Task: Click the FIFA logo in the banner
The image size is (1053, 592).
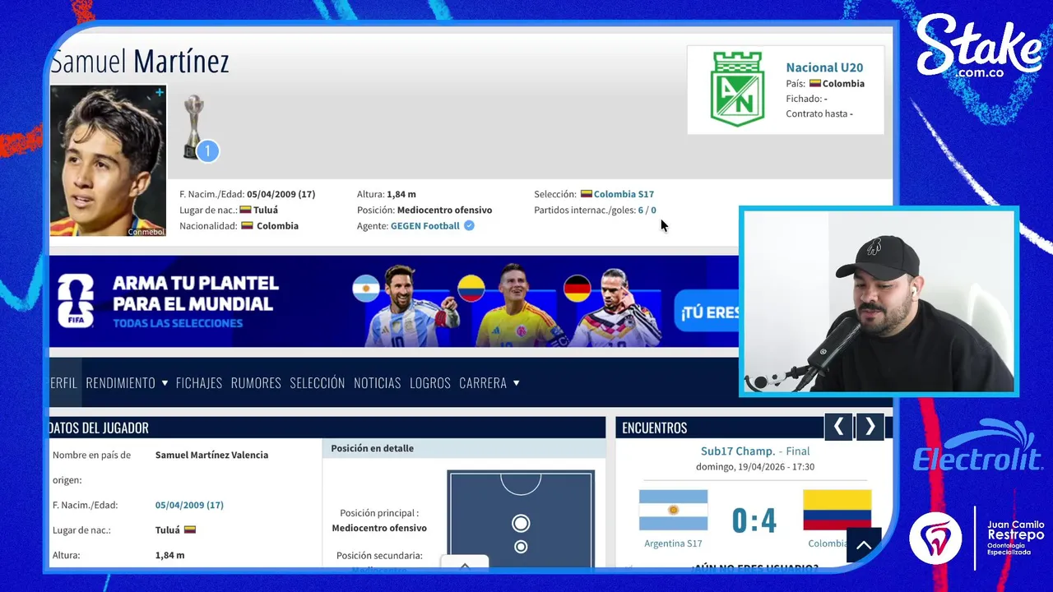Action: tap(76, 301)
